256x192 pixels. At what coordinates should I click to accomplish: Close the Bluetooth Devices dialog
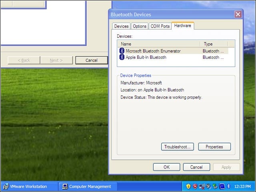pos(238,14)
